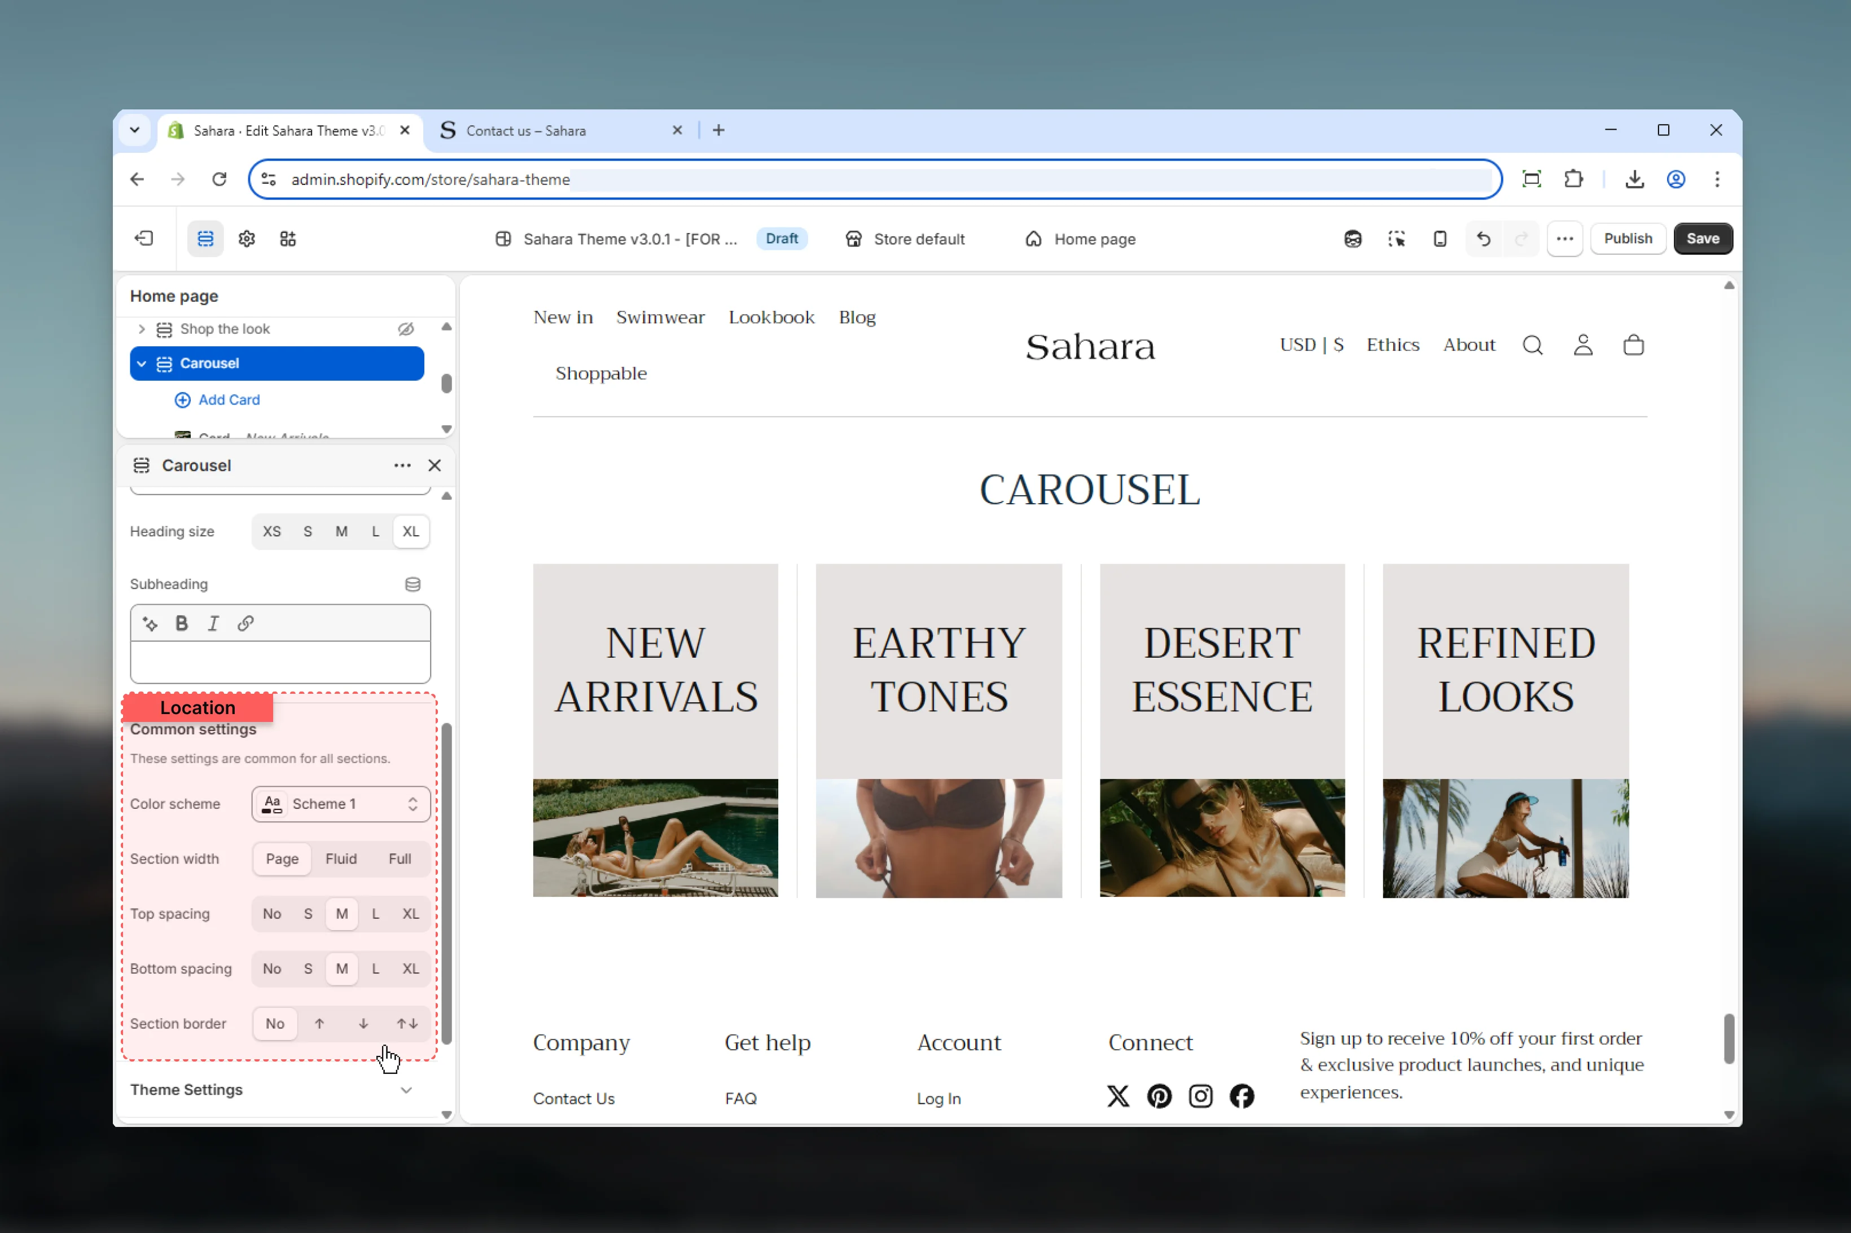Click the X (Twitter) social icon
This screenshot has height=1233, width=1851.
pos(1118,1096)
